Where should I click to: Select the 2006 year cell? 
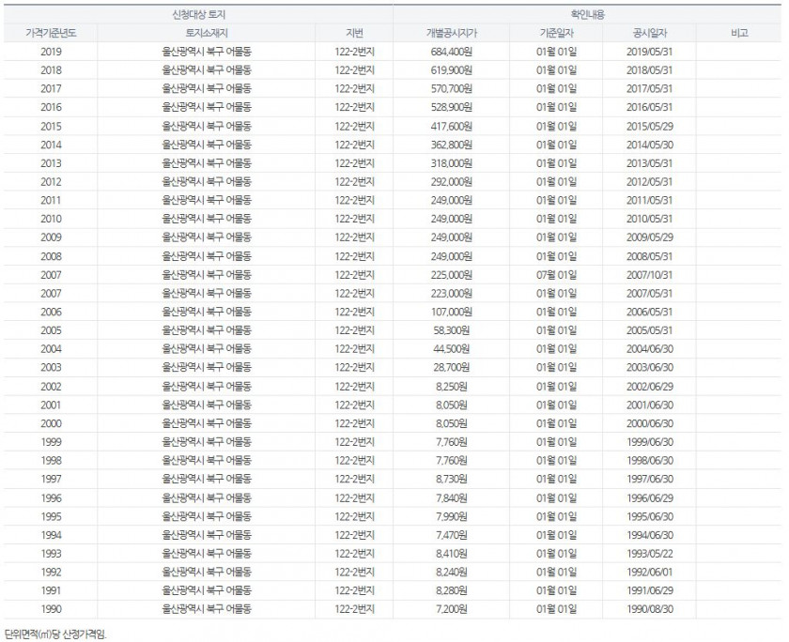point(51,313)
